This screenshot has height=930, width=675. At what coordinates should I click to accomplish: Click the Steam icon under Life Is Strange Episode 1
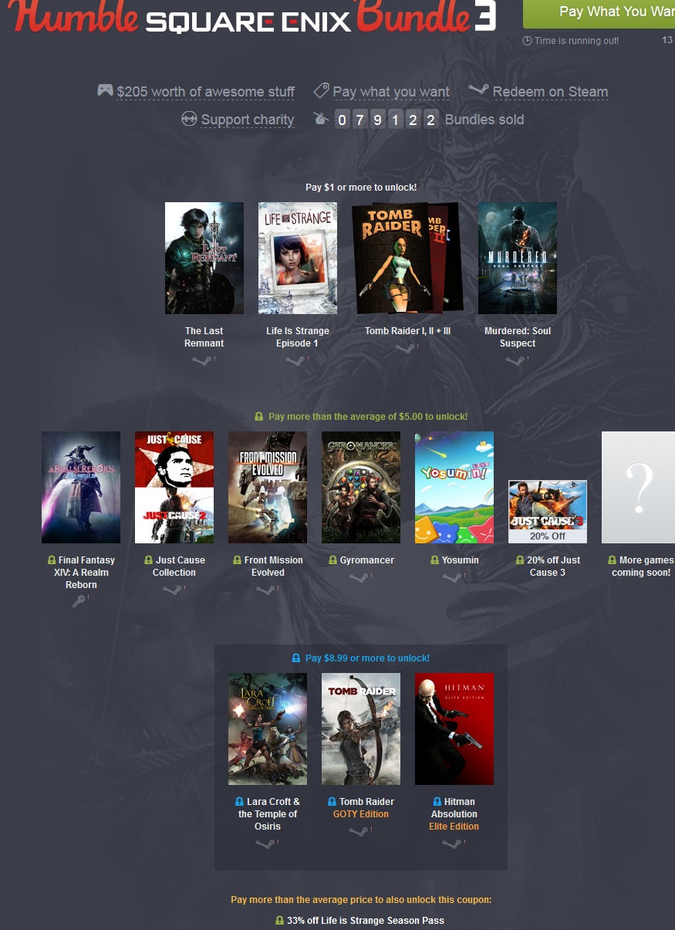click(x=295, y=360)
